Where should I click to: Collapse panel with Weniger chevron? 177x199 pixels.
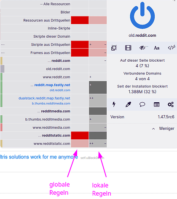[164, 128]
